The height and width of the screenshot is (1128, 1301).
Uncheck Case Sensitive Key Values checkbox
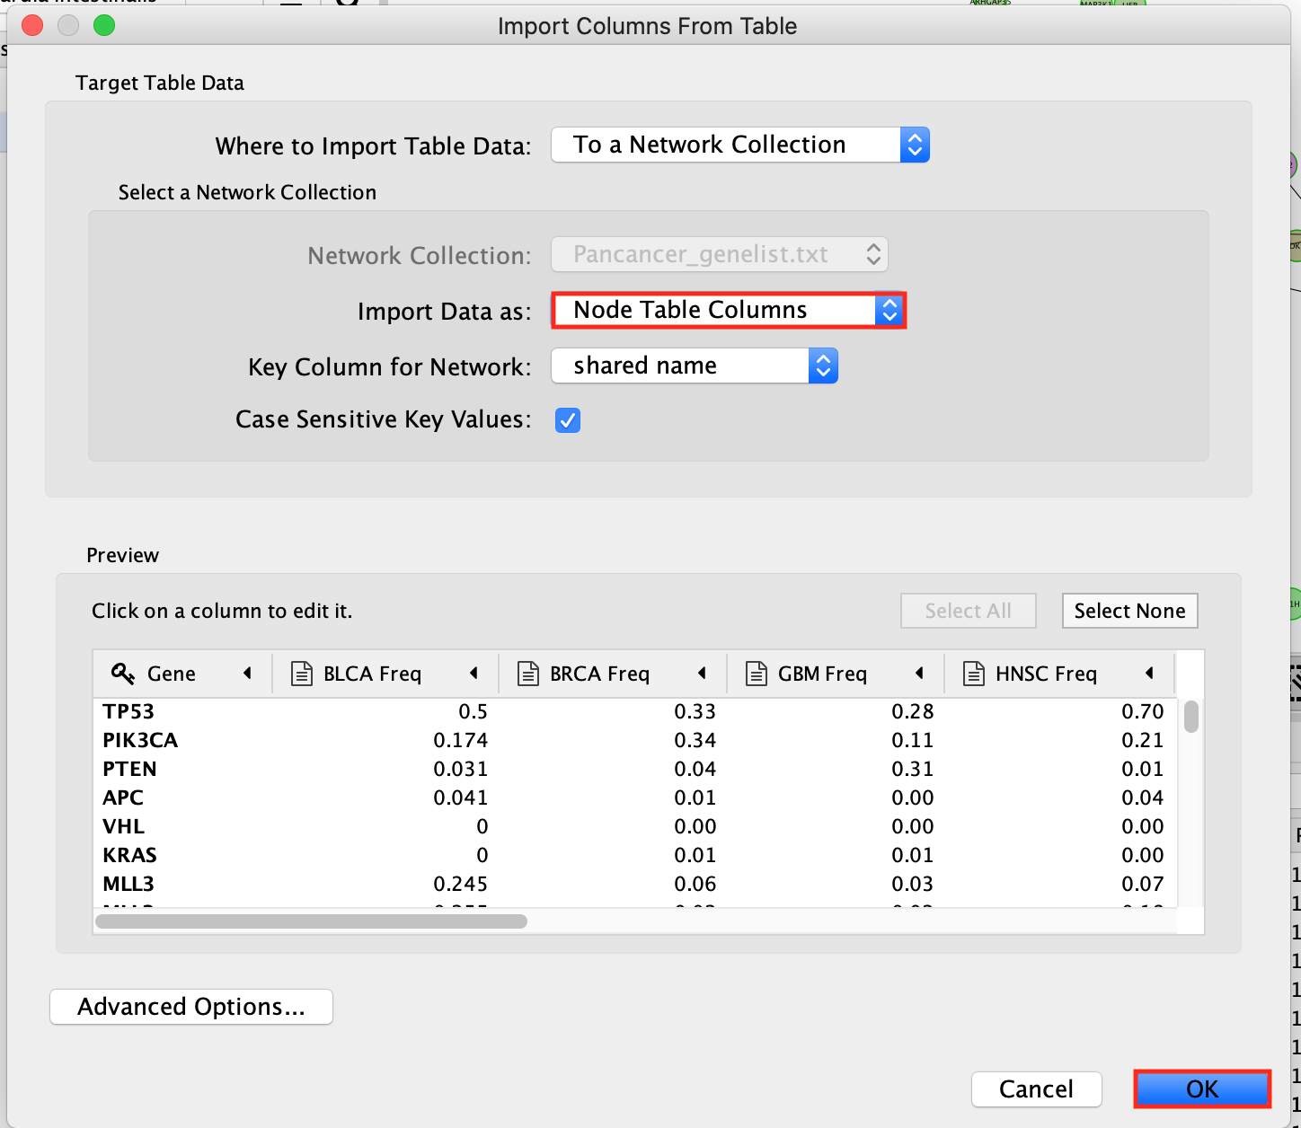tap(568, 420)
